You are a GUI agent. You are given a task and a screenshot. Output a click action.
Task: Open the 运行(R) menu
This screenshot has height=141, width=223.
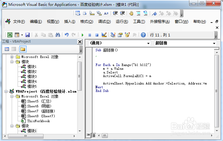click(x=122, y=22)
